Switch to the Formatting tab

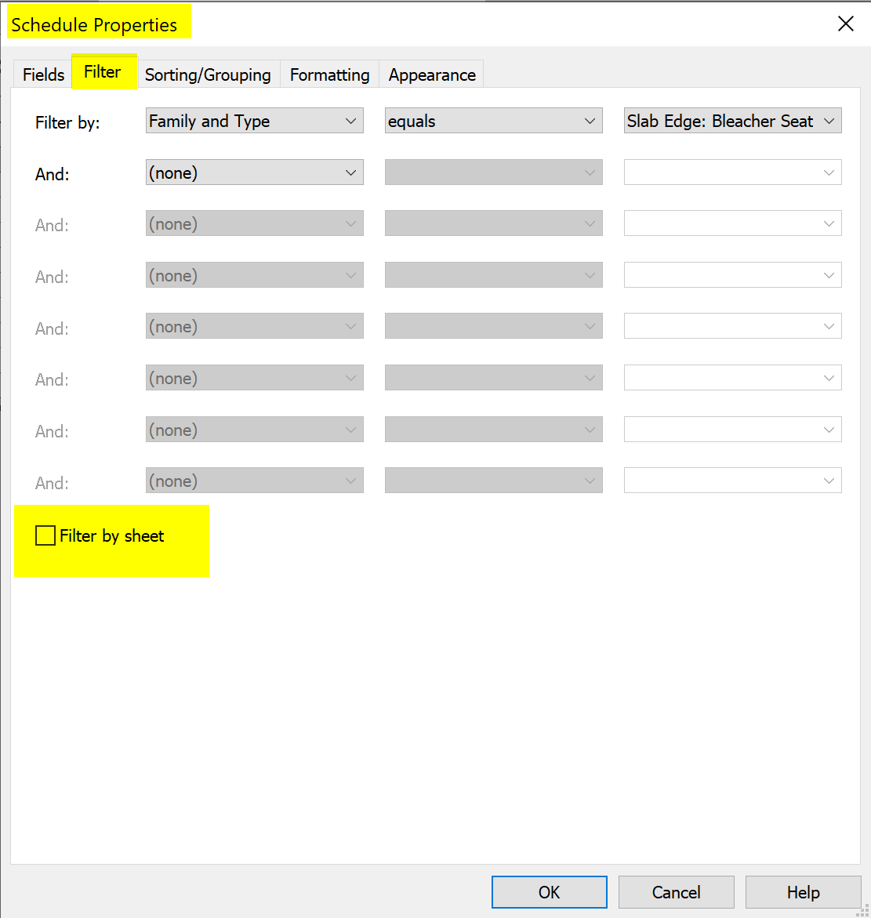[x=329, y=74]
